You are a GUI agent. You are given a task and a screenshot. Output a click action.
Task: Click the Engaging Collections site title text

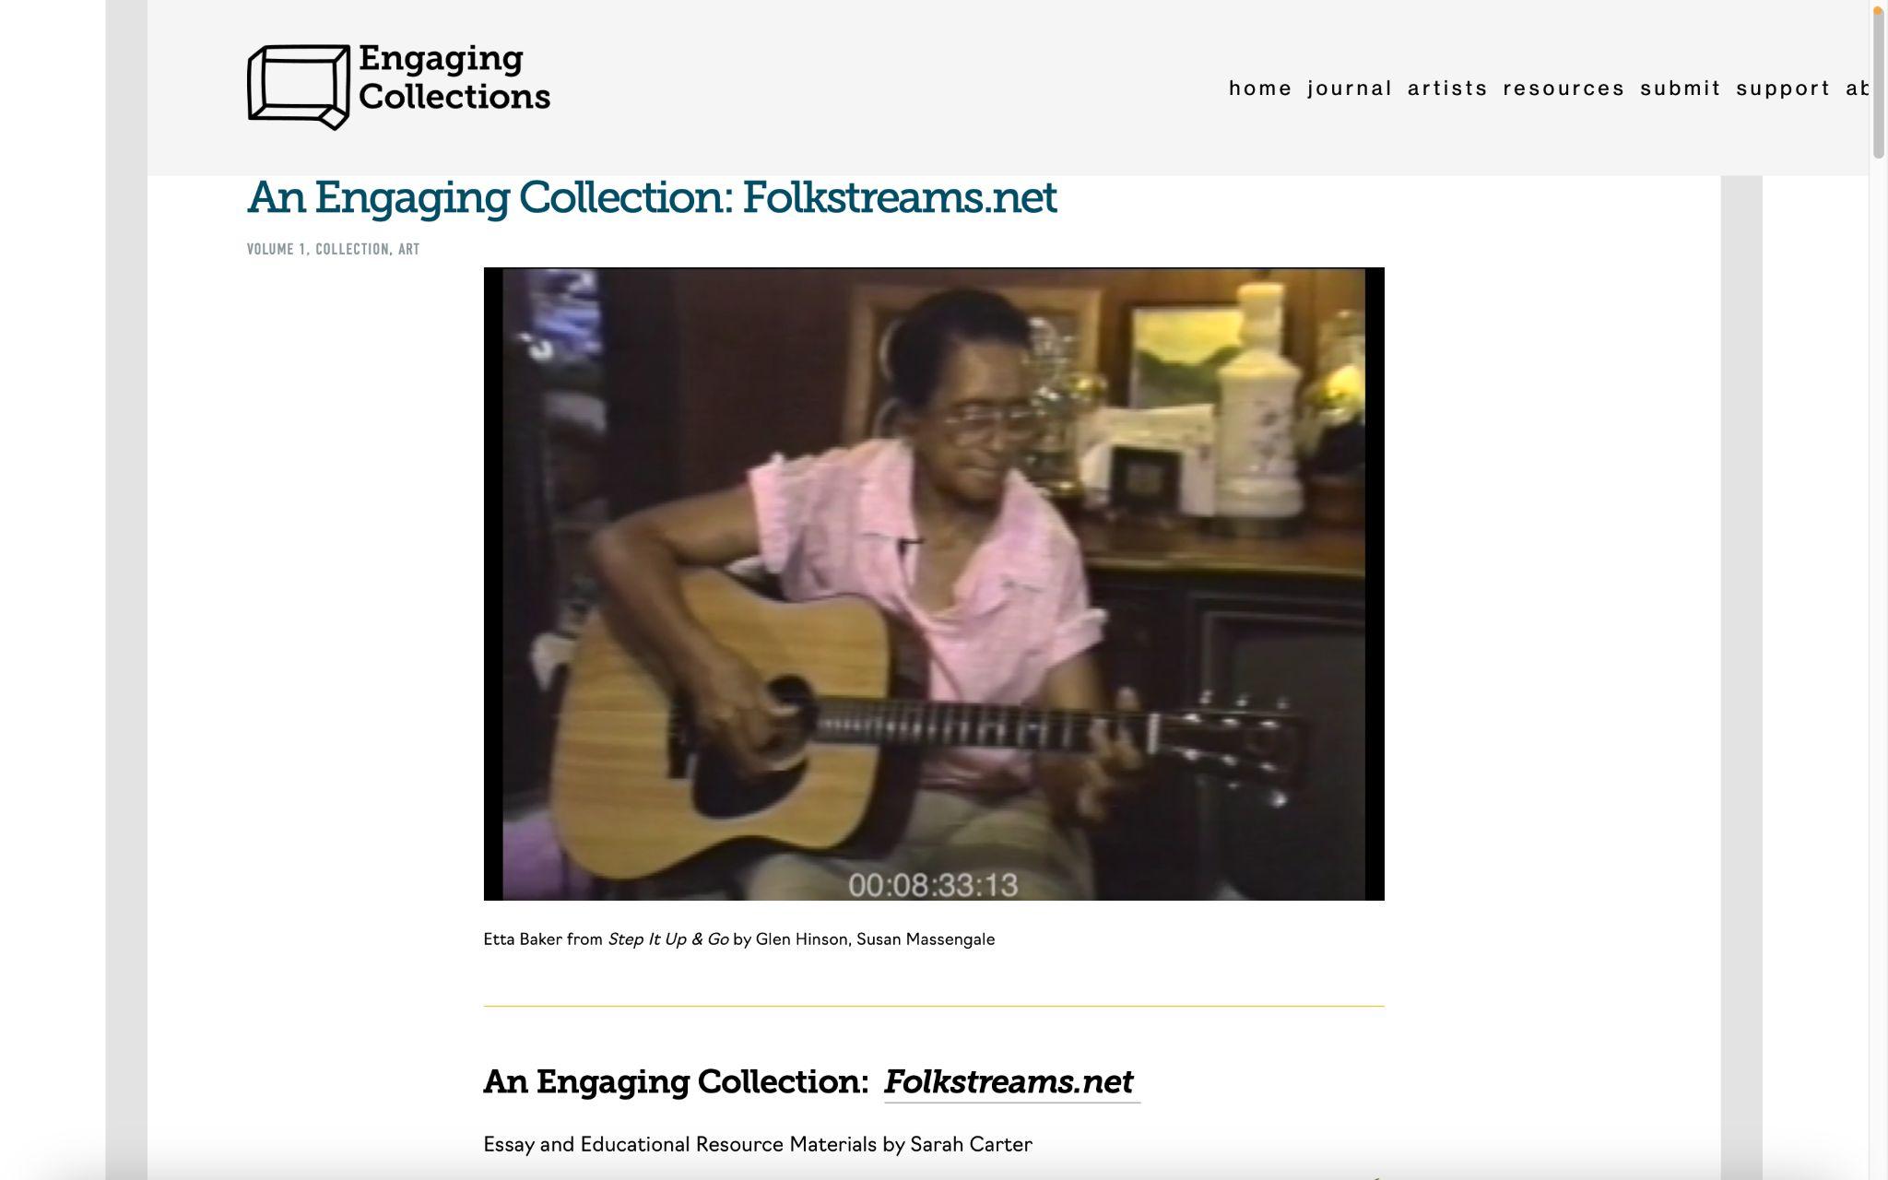click(x=454, y=77)
